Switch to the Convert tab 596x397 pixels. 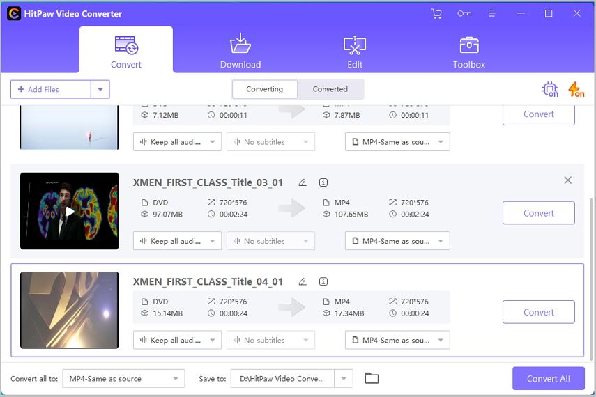coord(125,49)
